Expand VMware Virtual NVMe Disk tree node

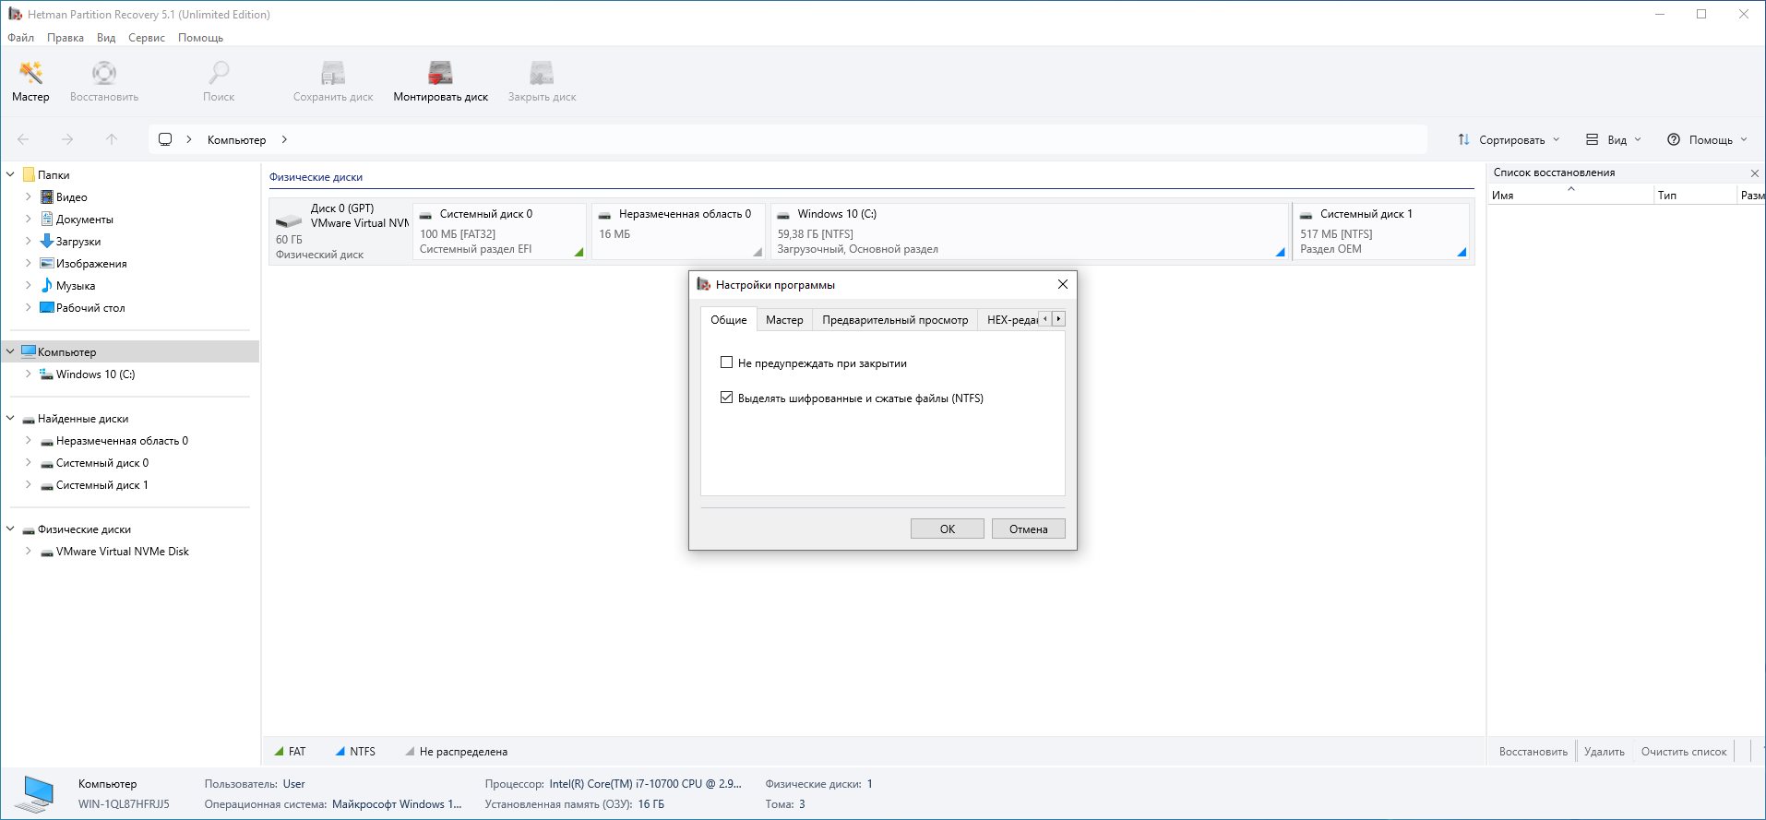28,552
